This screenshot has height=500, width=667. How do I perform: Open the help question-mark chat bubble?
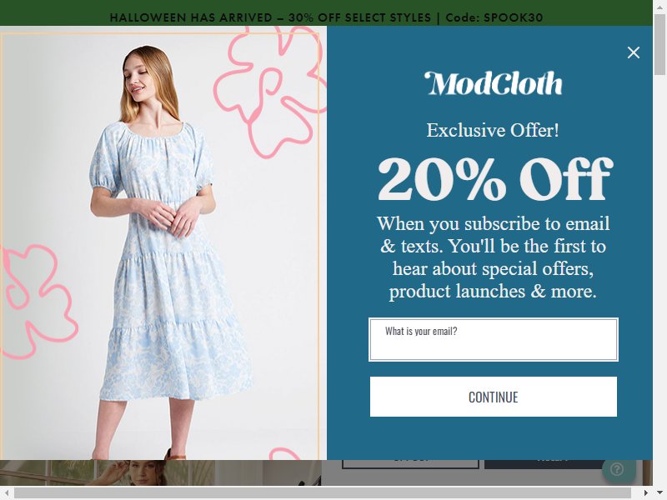tap(619, 470)
